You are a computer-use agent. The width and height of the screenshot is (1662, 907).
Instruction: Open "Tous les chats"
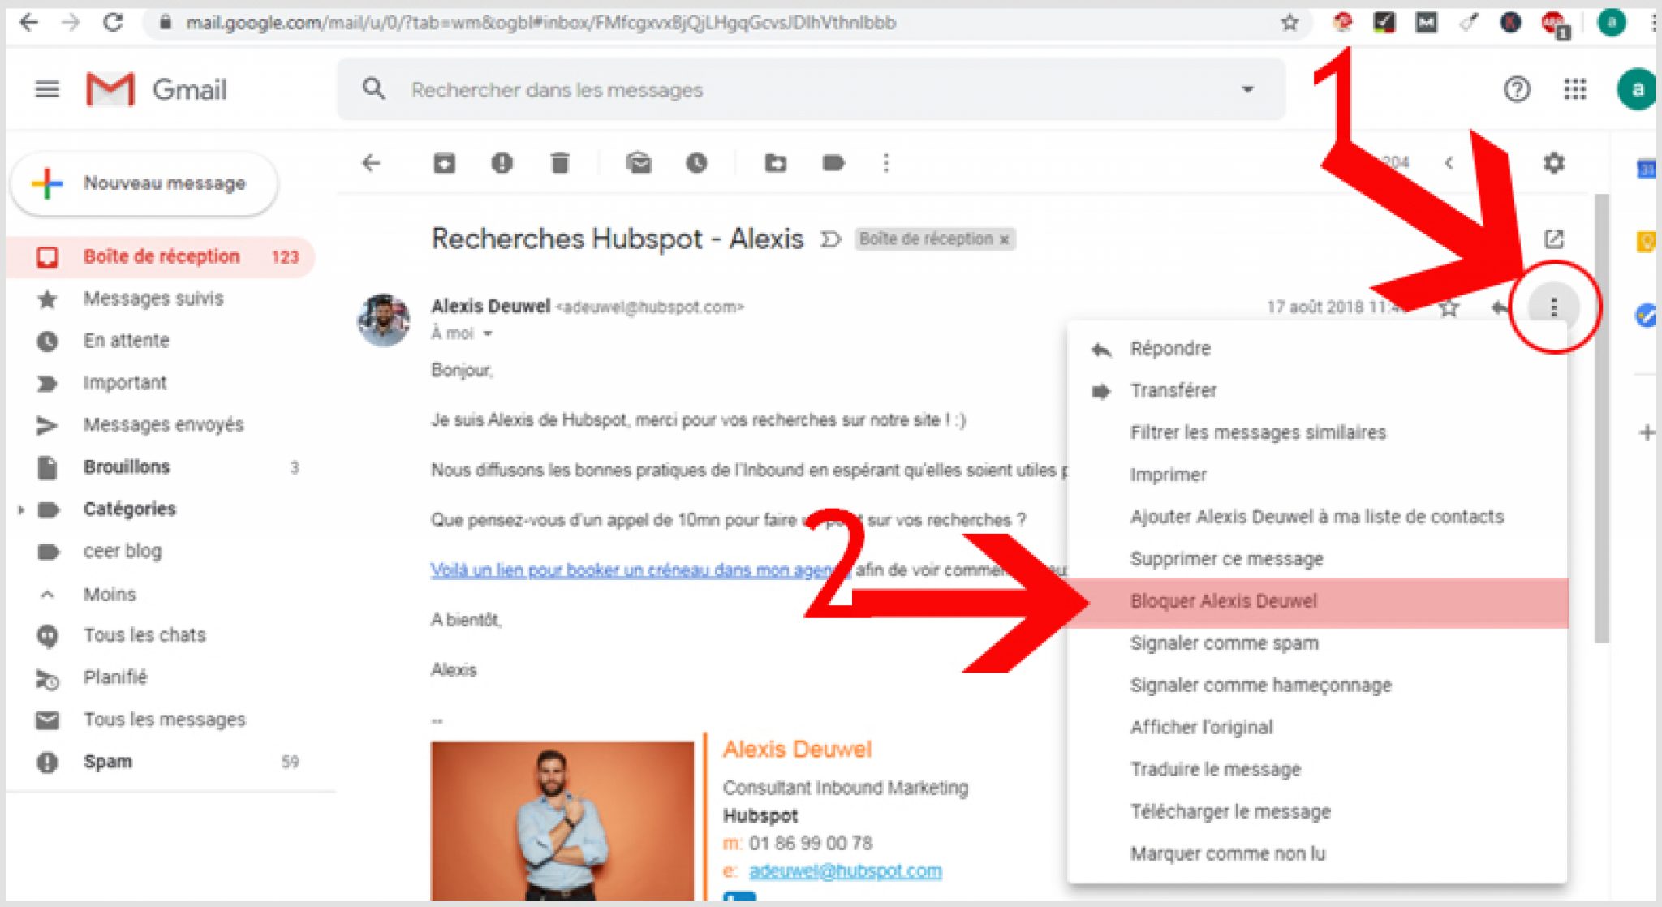click(x=161, y=635)
